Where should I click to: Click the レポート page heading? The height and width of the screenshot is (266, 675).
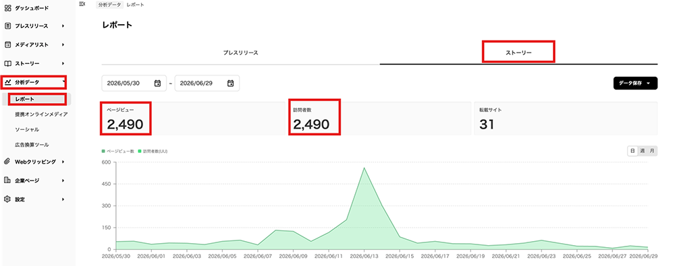(x=117, y=25)
